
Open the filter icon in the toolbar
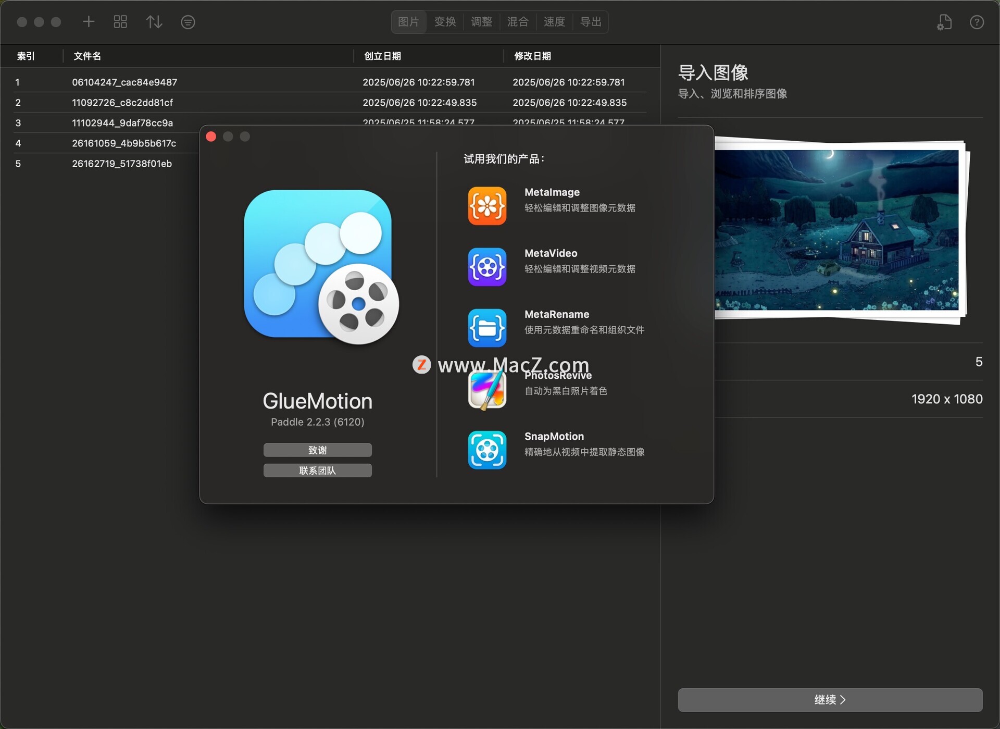click(x=188, y=22)
